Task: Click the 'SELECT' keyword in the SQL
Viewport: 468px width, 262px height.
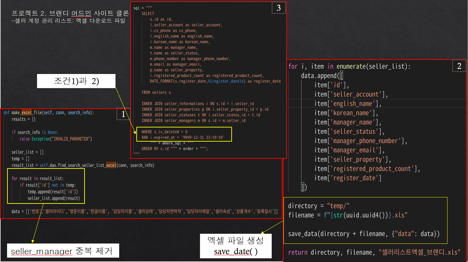Action: click(x=148, y=13)
